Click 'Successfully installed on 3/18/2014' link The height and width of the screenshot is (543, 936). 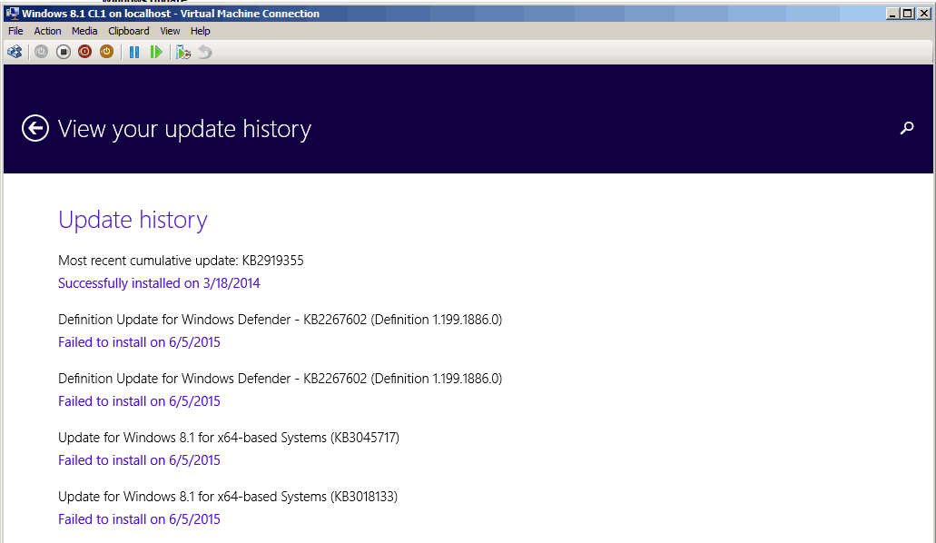click(159, 283)
